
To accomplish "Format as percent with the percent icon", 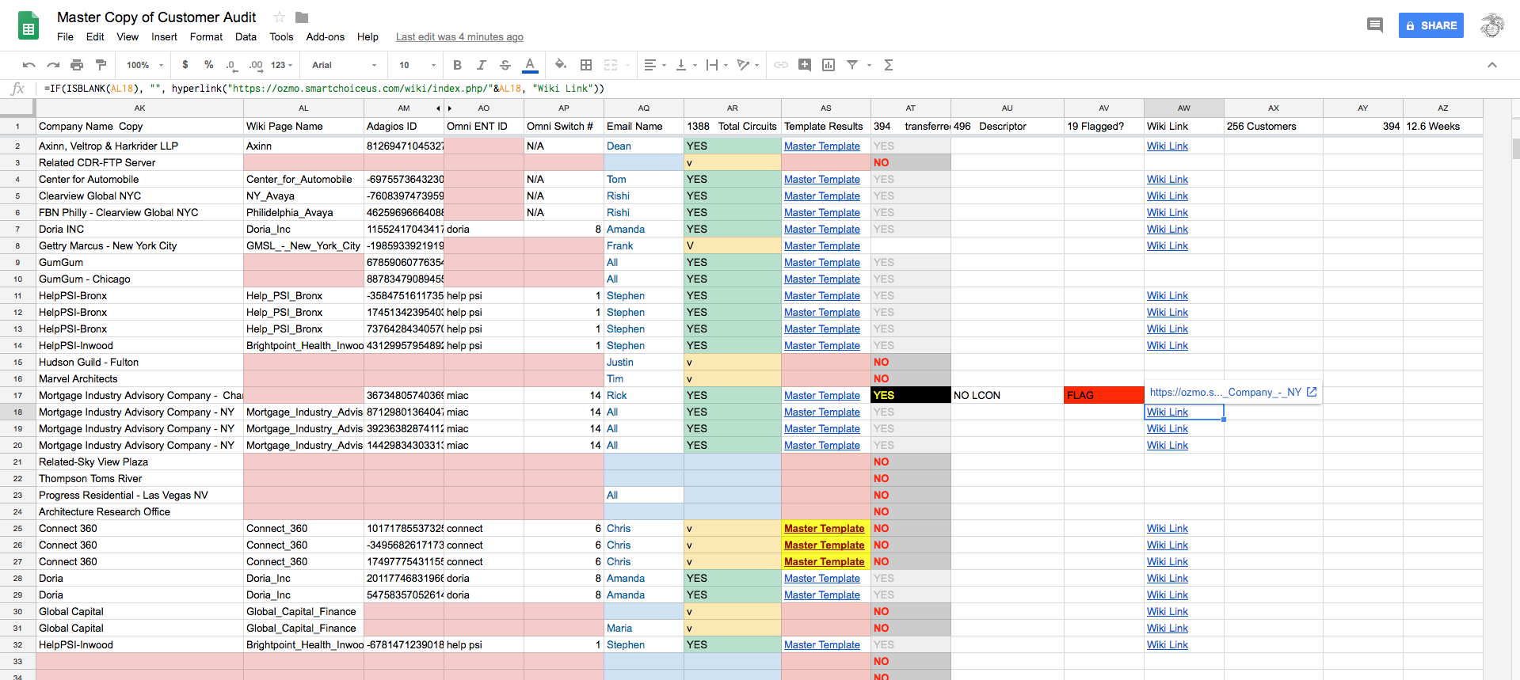I will [x=208, y=65].
